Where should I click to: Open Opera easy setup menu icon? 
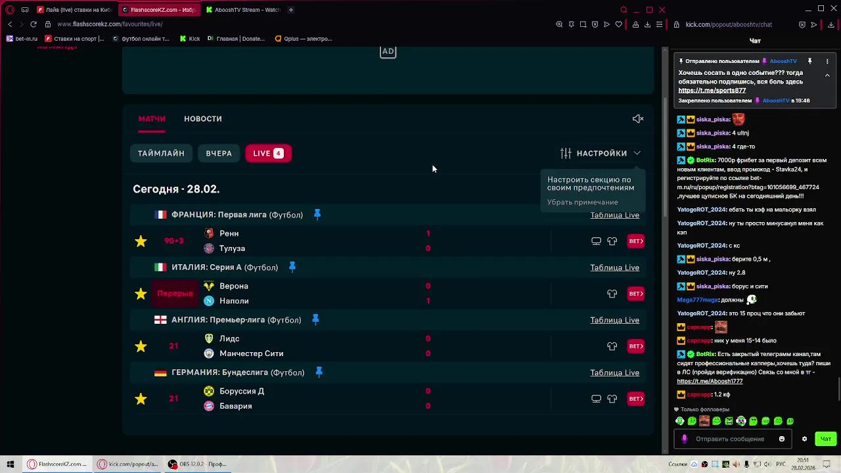pyautogui.click(x=659, y=24)
